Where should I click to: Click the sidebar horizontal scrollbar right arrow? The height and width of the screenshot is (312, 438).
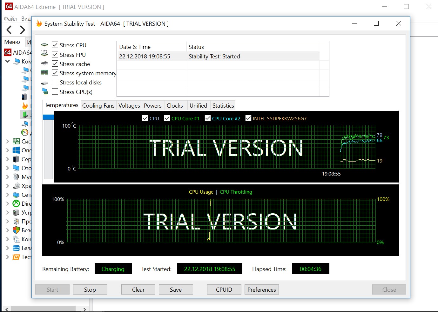[x=84, y=309]
